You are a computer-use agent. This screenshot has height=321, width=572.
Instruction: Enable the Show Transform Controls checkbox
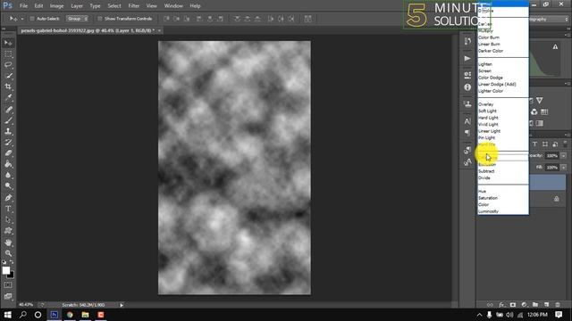(99, 19)
